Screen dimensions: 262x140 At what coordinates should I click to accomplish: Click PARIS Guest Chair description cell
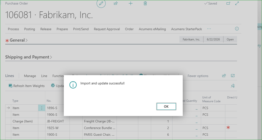pyautogui.click(x=100, y=135)
